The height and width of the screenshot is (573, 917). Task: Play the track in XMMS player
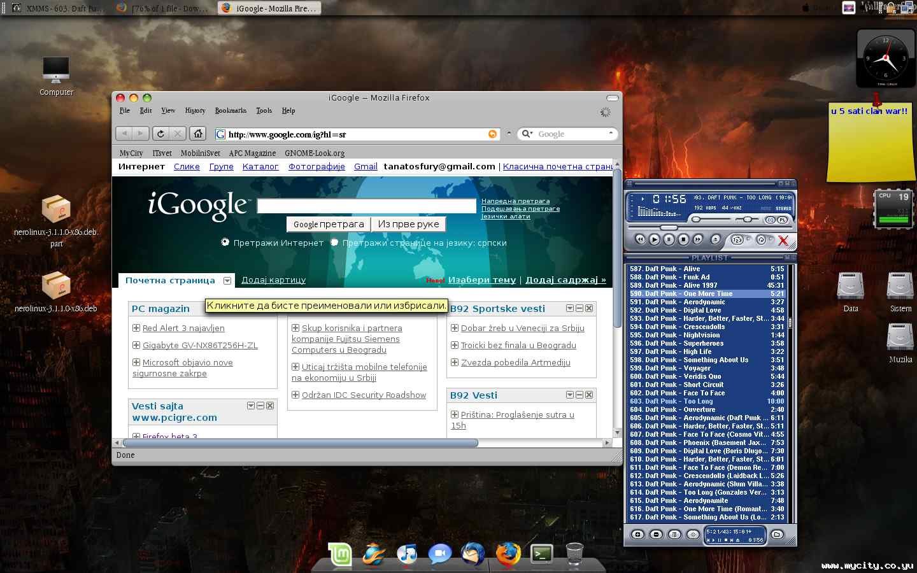pos(654,239)
